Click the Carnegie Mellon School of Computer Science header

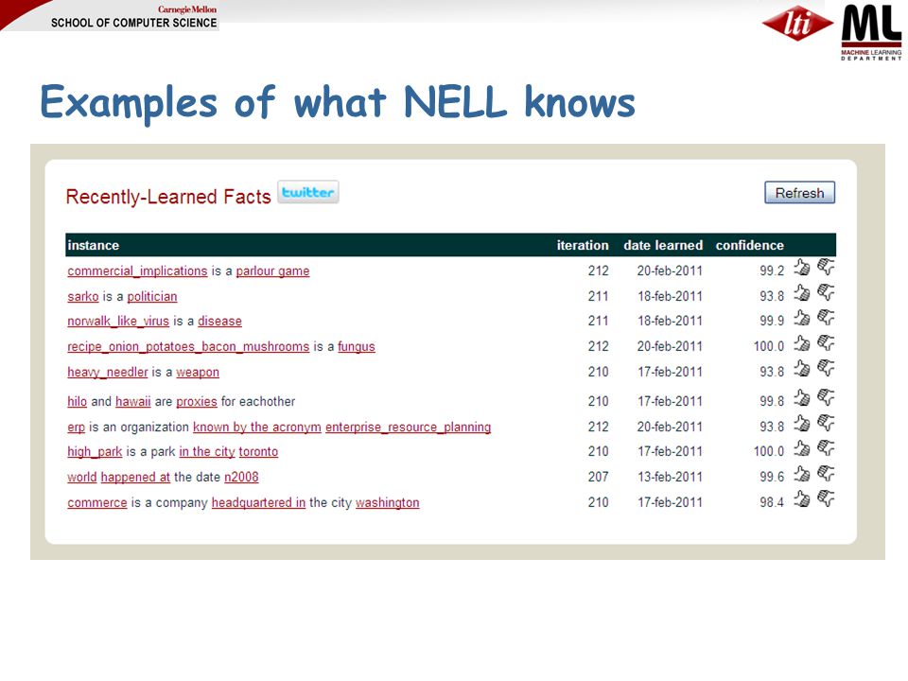[133, 17]
